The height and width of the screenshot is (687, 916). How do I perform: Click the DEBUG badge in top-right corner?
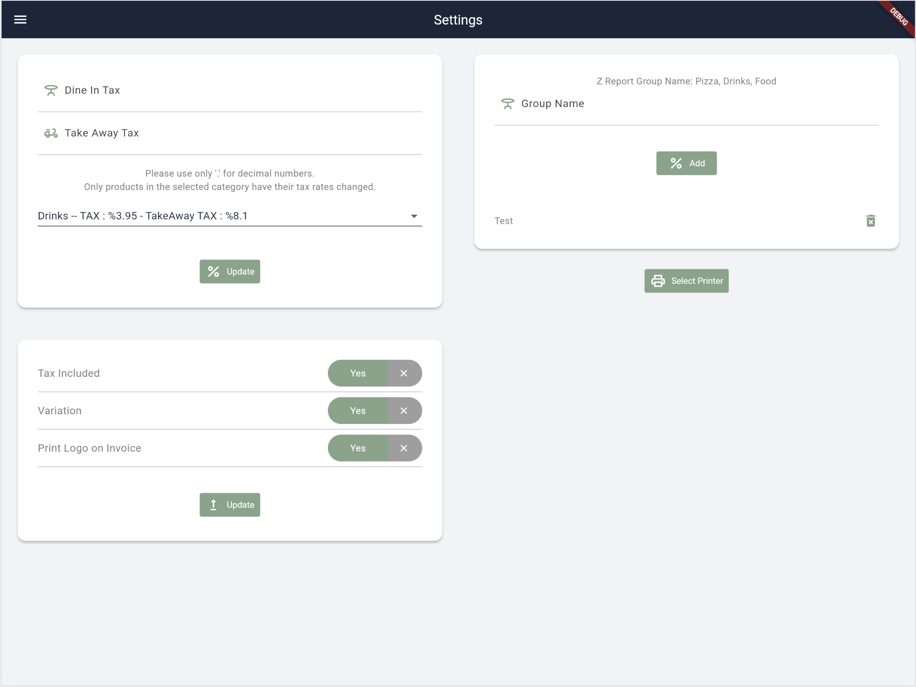[x=901, y=14]
